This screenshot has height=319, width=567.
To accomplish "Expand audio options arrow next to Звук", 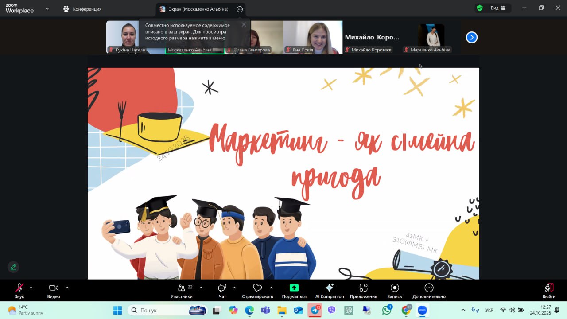I will [31, 288].
